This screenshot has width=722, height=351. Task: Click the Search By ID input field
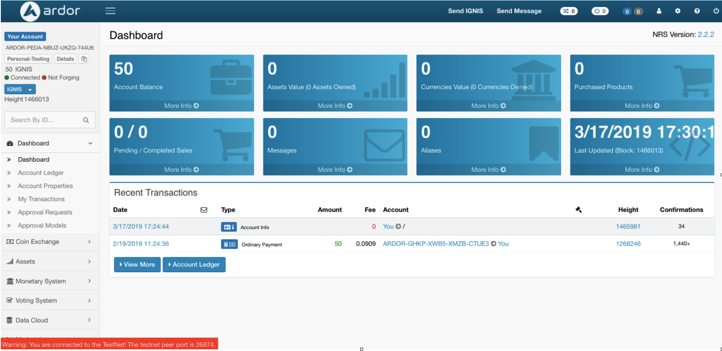tap(44, 120)
